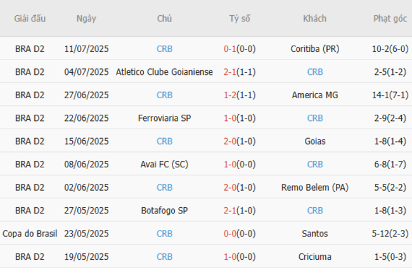Click the 0-1 score against Coritiba

[x=230, y=49]
